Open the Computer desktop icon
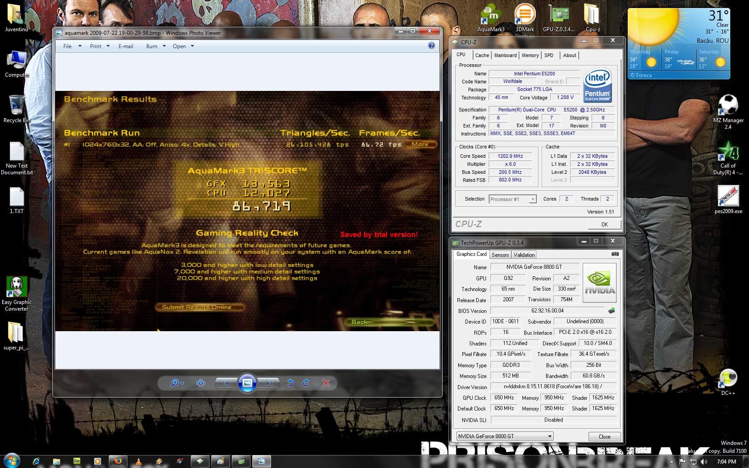 (x=17, y=64)
